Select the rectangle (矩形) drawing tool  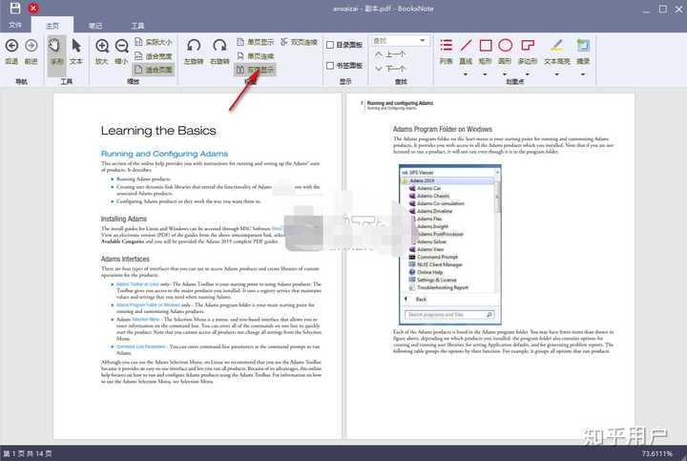[486, 52]
